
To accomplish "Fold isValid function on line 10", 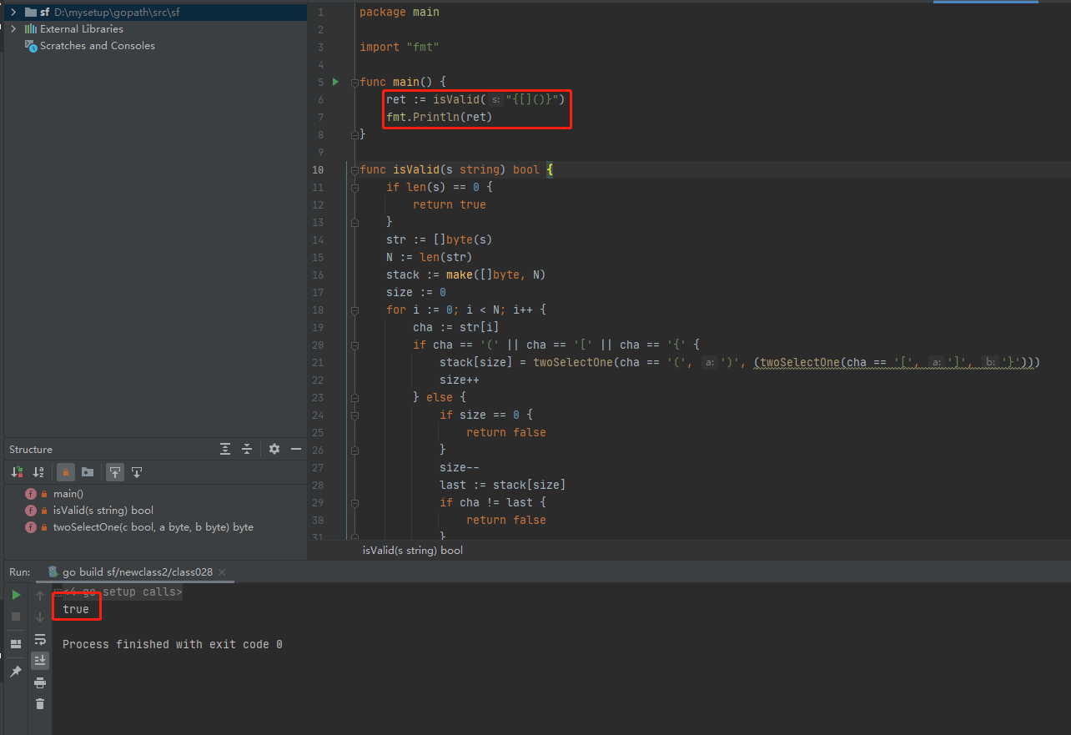I will click(x=354, y=169).
